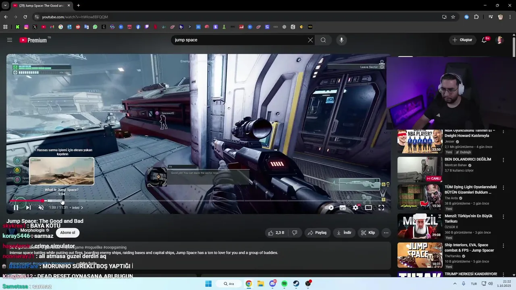Open the Menzil video thumbnail
This screenshot has height=290, width=516.
point(420,226)
